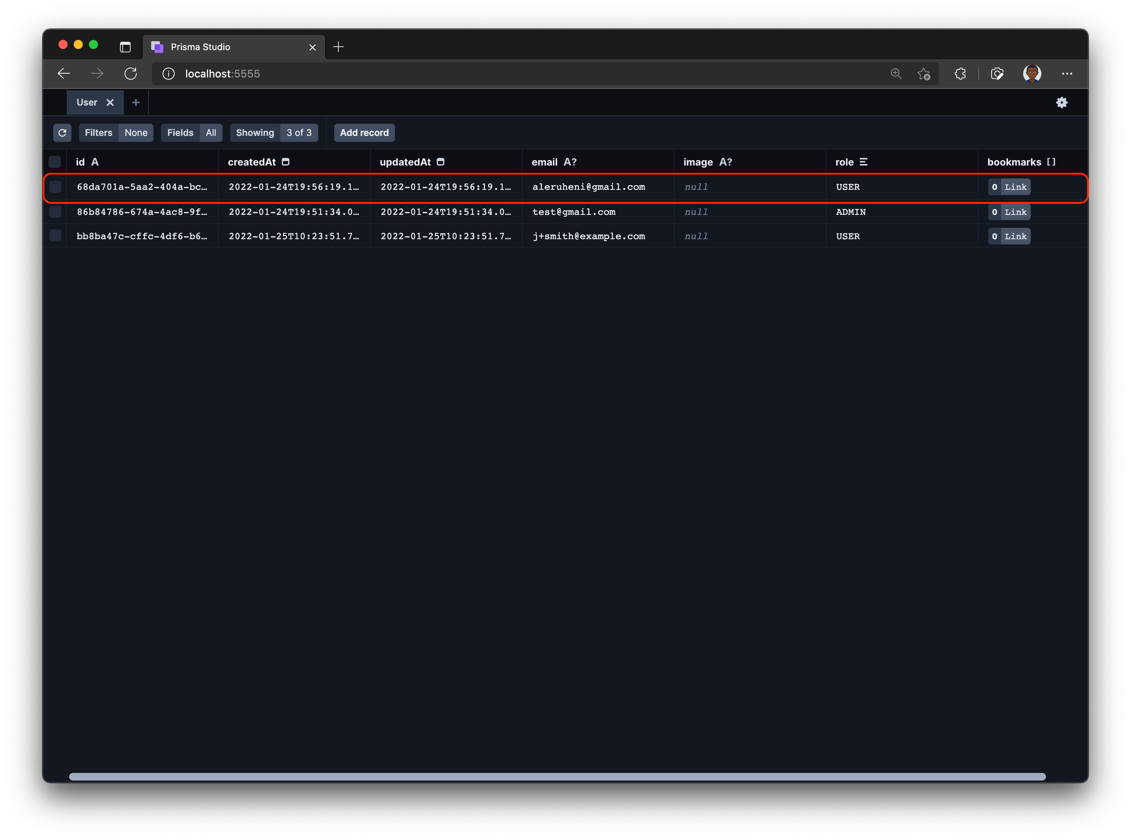Click the browser reload icon
Image resolution: width=1131 pixels, height=839 pixels.
131,74
